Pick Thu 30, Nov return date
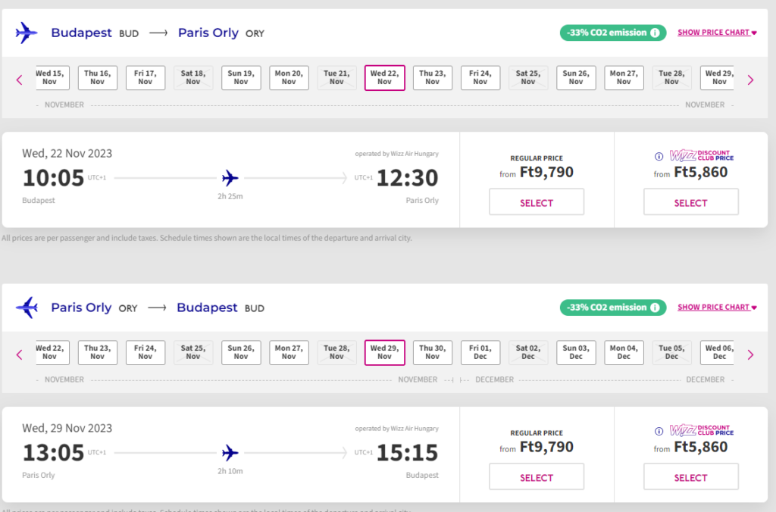Screen dimensions: 776x512 click(432, 352)
